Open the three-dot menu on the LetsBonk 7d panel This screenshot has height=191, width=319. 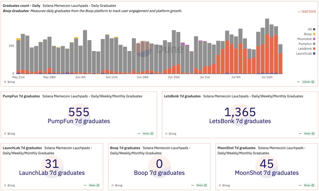pos(300,133)
